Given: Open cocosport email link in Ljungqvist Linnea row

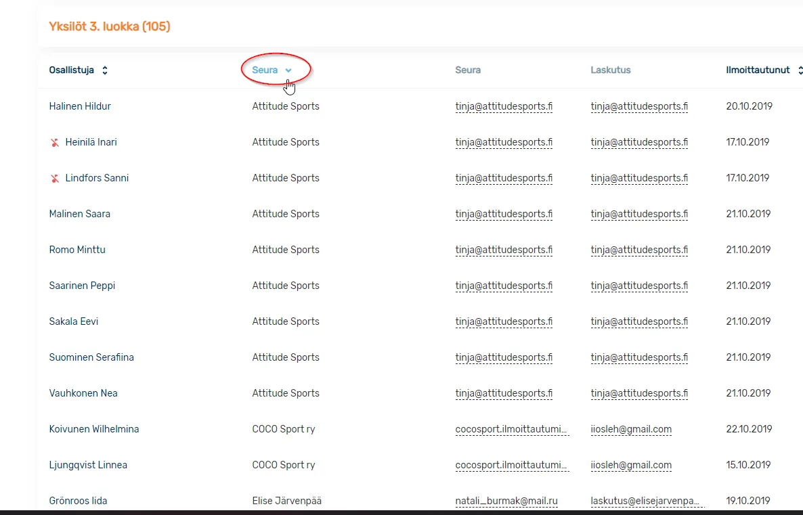Looking at the screenshot, I should 512,465.
